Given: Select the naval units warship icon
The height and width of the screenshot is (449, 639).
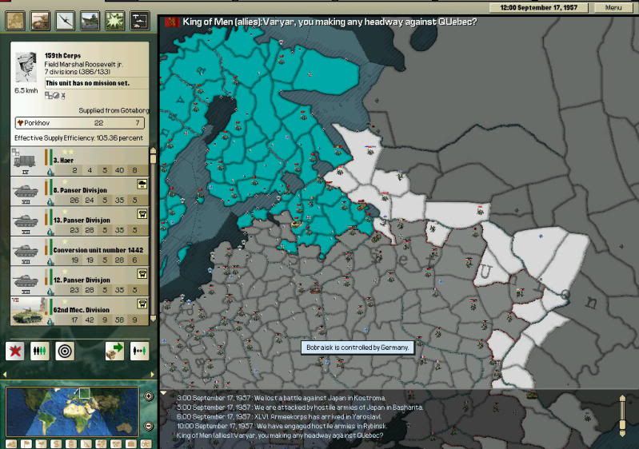Looking at the screenshot, I should [x=90, y=20].
